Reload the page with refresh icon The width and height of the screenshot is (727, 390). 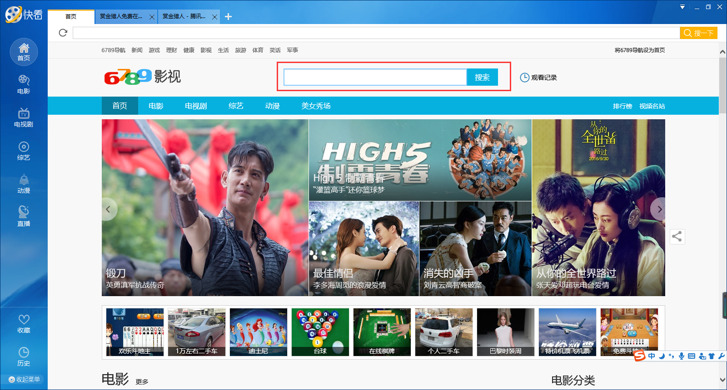tap(63, 33)
